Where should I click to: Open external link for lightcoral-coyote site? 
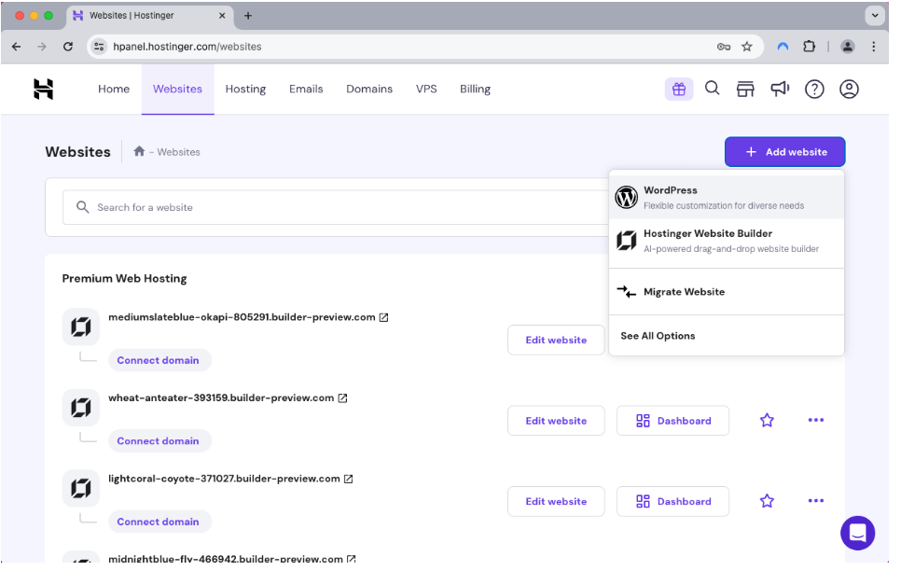click(348, 479)
